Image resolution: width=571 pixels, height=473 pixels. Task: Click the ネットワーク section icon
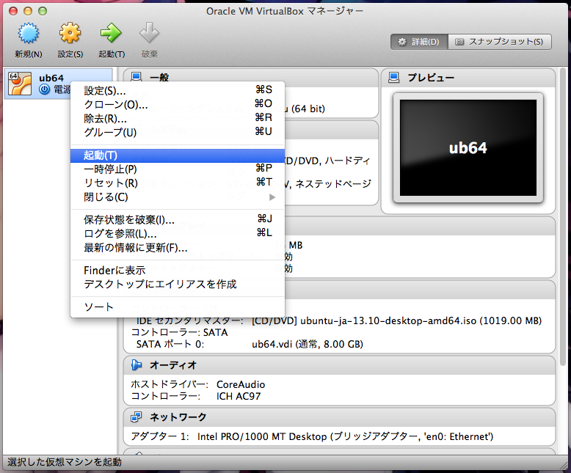(137, 417)
